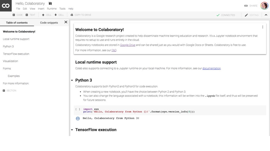270x151 pixels.
Task: Close the table of contents panel
Action: (66, 22)
